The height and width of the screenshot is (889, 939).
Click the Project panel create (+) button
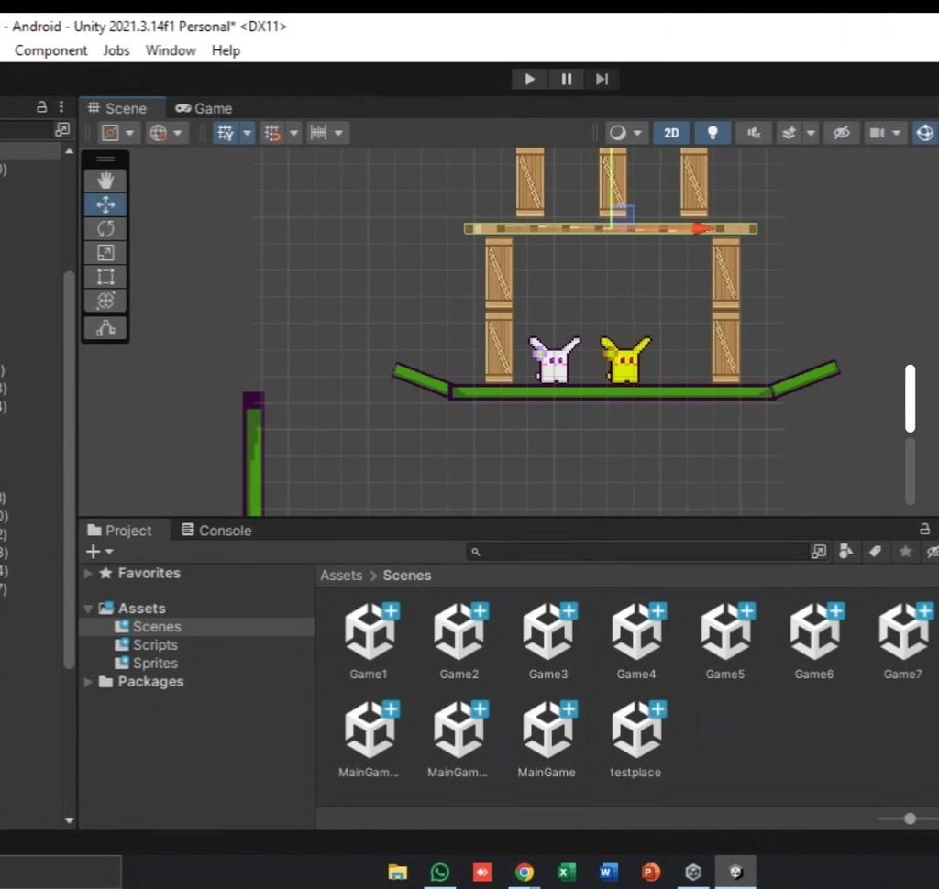point(99,552)
